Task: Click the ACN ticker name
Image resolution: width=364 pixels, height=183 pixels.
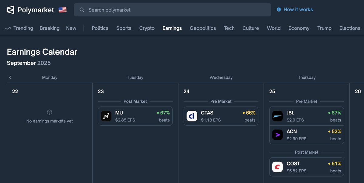Action: coord(291,131)
